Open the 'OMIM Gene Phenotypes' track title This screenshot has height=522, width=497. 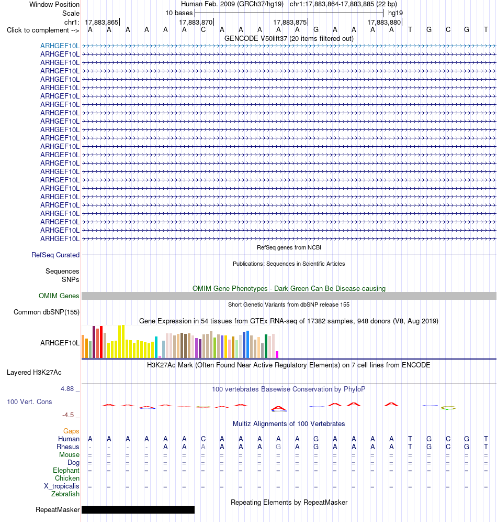[289, 289]
